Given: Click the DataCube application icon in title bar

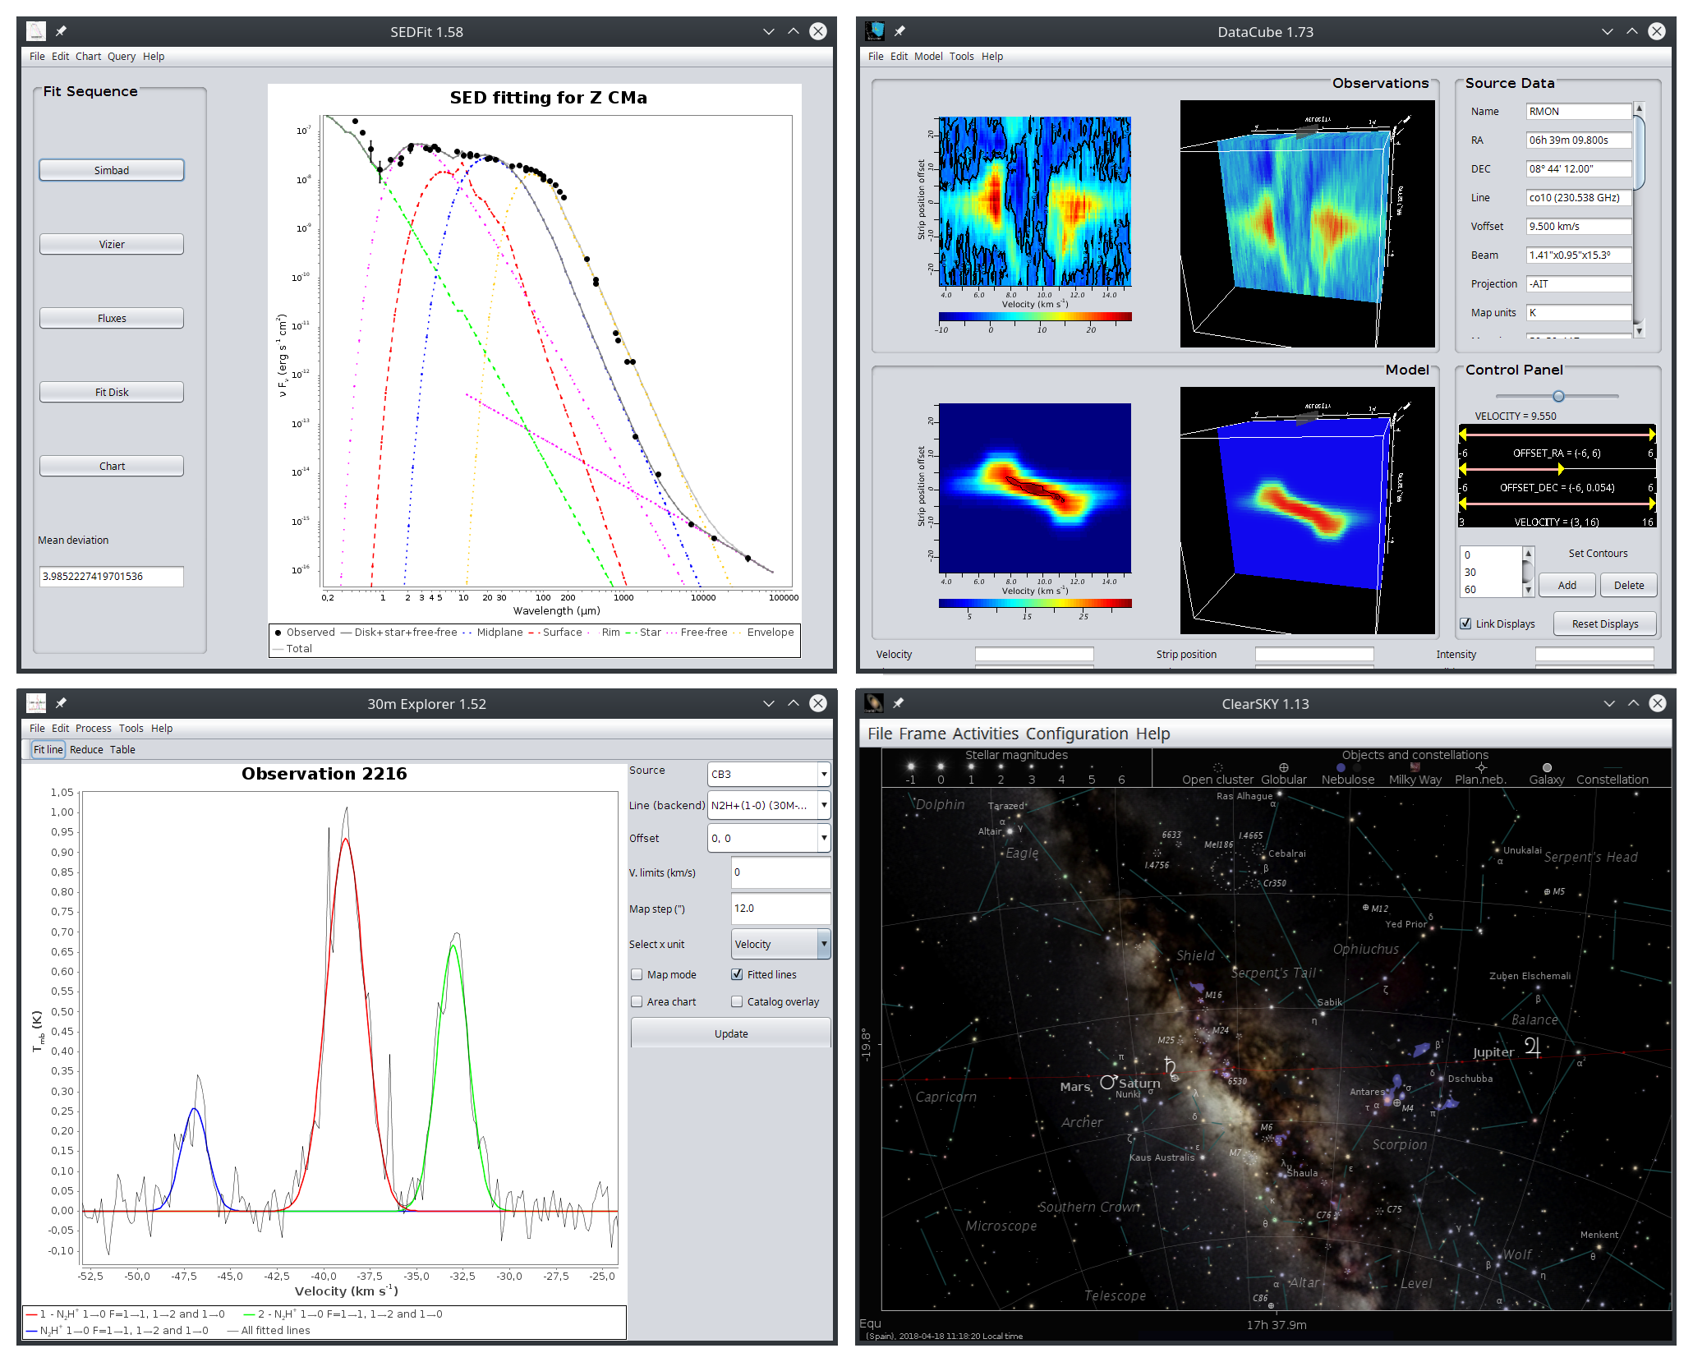Looking at the screenshot, I should (875, 31).
